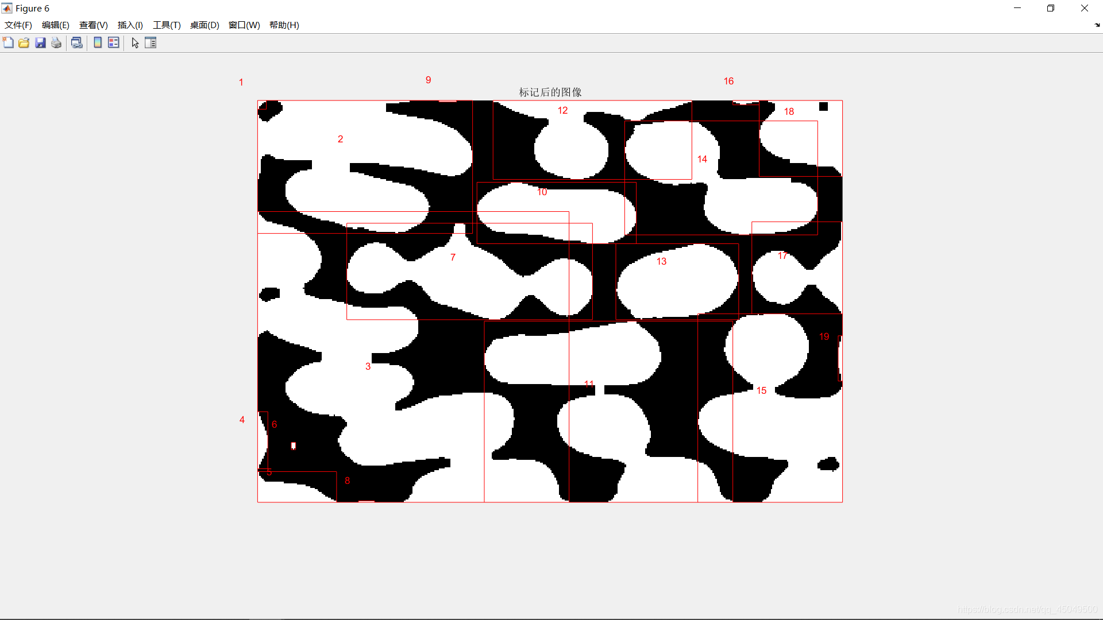Open the 桌面(D) menu

click(x=205, y=25)
